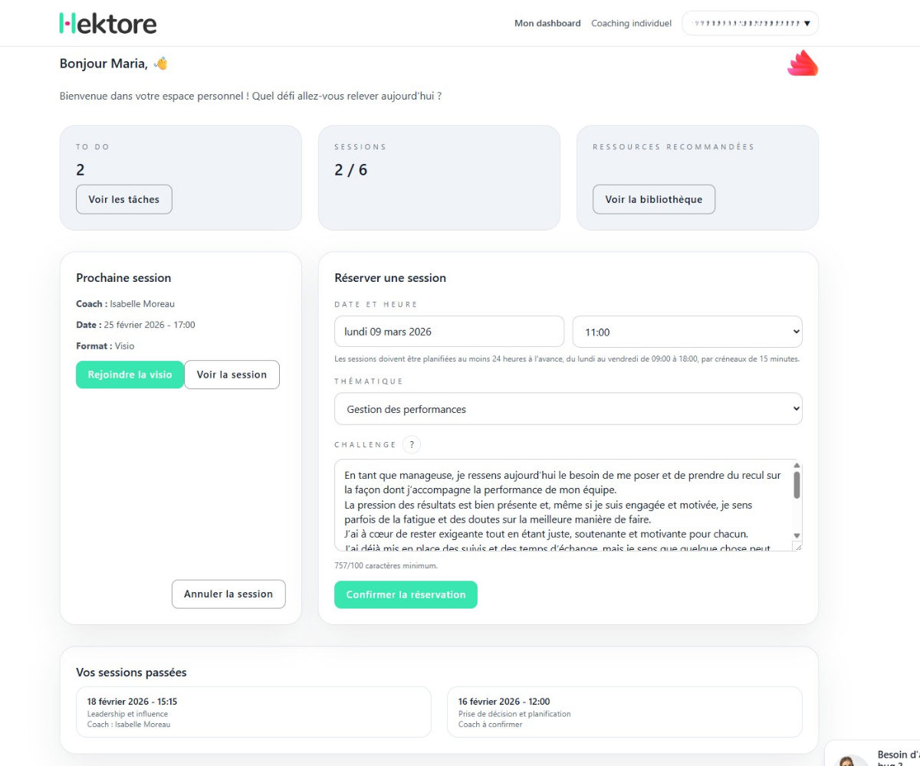Screen dimensions: 920x766
Task: Expand the 11:00 time selector
Action: click(x=687, y=332)
